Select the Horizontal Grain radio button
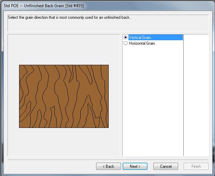The width and height of the screenshot is (215, 176). (126, 43)
